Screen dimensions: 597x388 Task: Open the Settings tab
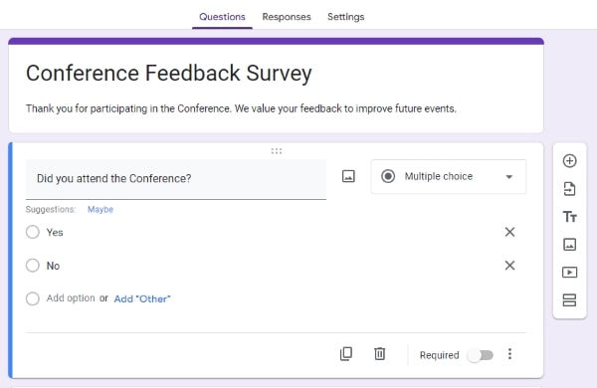tap(345, 17)
